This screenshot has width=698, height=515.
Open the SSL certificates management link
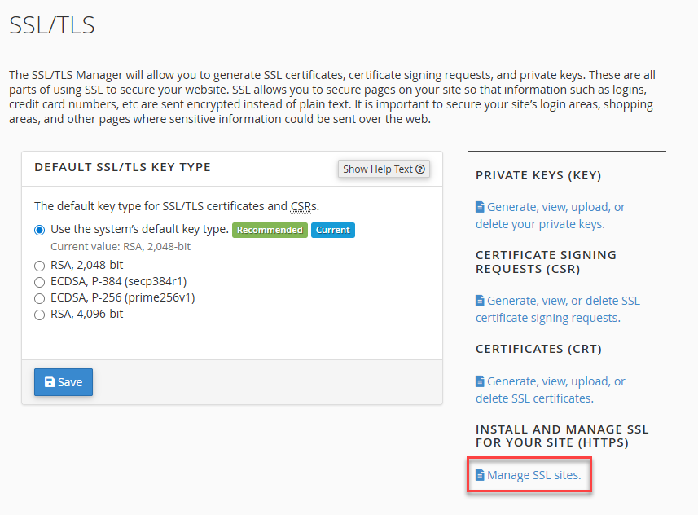(554, 389)
